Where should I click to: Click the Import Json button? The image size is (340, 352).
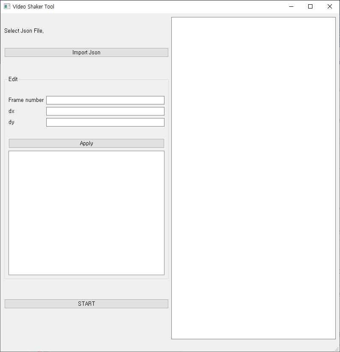[86, 52]
